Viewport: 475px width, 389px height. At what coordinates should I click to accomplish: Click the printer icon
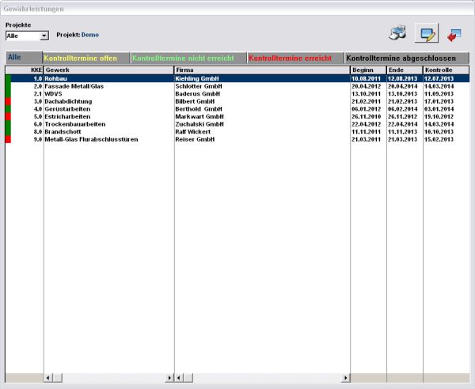tap(397, 33)
